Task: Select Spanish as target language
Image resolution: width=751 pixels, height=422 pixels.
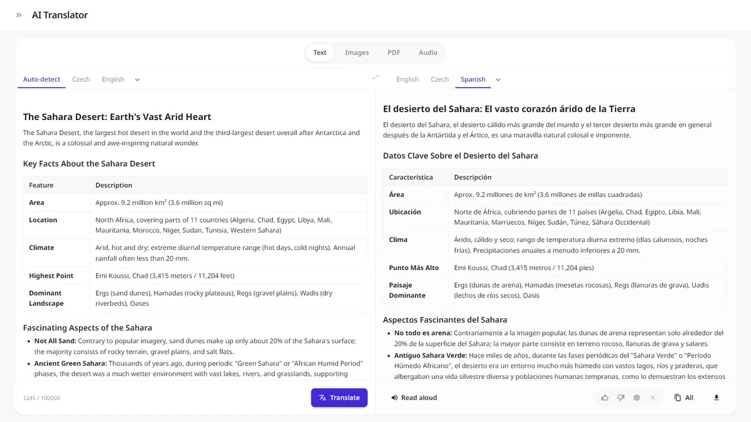Action: [x=473, y=79]
